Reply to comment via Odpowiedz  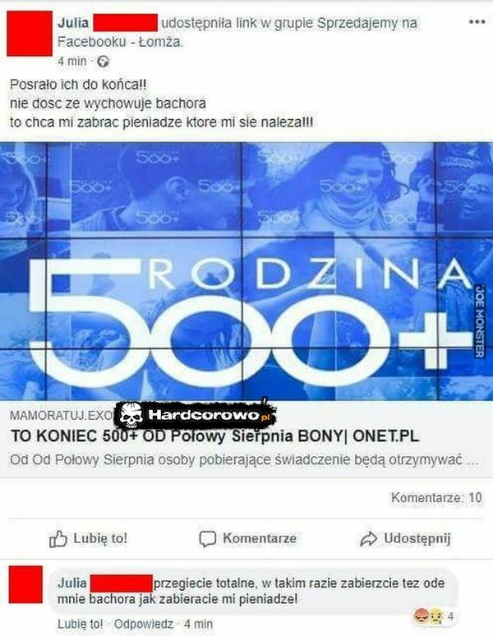click(144, 624)
